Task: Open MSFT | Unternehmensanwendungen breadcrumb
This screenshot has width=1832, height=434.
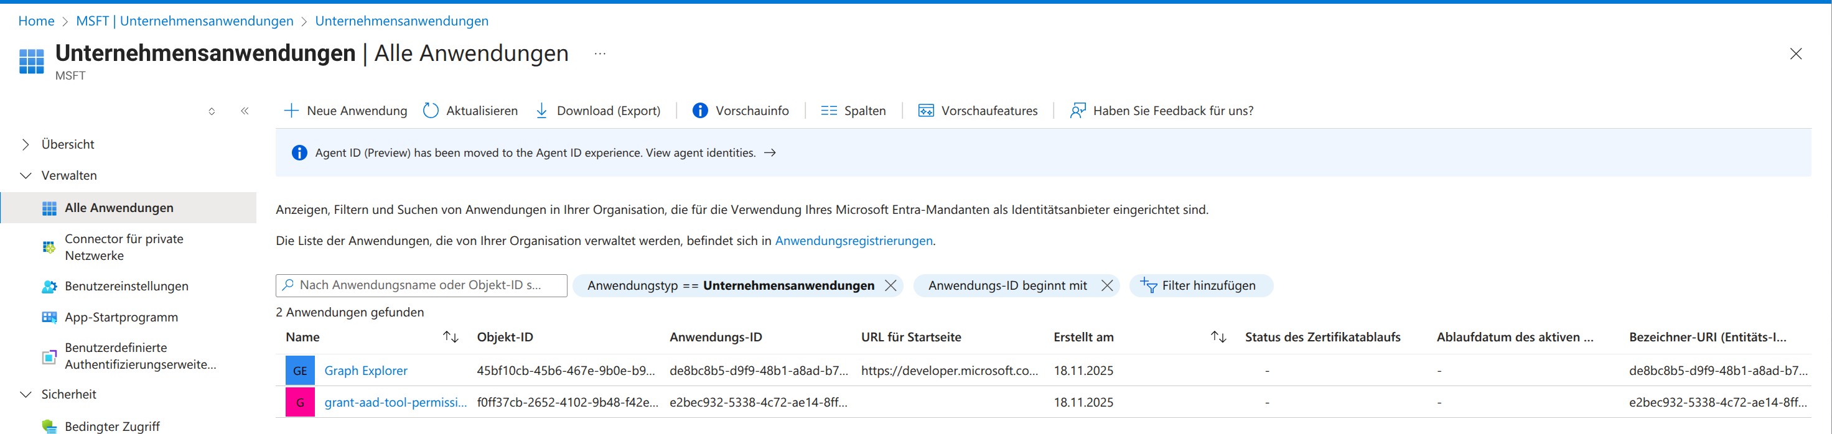Action: click(185, 21)
